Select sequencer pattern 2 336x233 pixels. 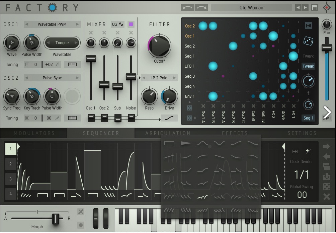point(11,164)
